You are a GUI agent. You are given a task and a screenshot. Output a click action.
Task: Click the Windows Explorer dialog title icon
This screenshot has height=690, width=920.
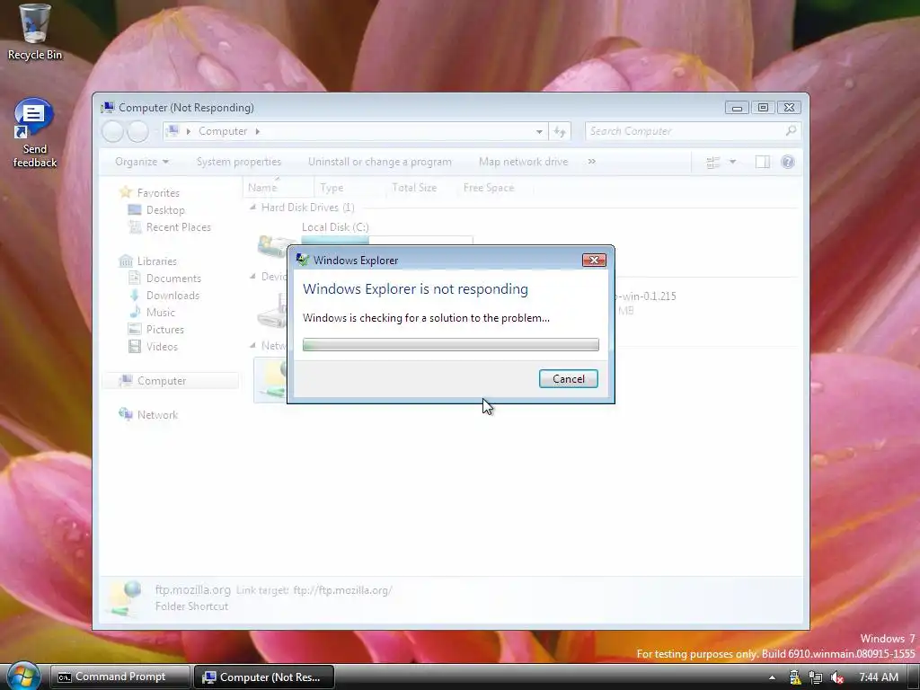pyautogui.click(x=302, y=260)
